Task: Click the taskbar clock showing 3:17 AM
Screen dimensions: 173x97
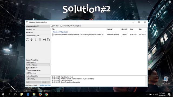Action: click(162, 94)
